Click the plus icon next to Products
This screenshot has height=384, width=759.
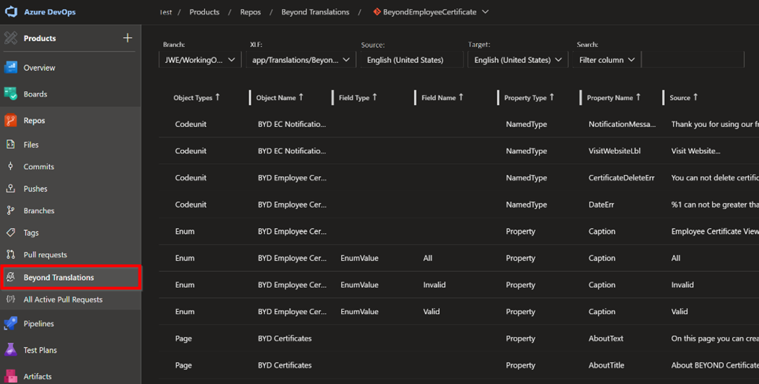(x=128, y=38)
